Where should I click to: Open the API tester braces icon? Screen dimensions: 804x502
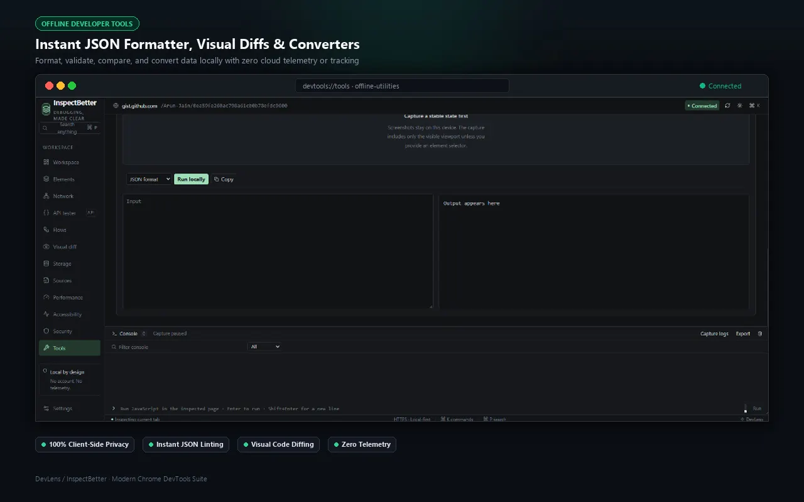[x=46, y=213]
